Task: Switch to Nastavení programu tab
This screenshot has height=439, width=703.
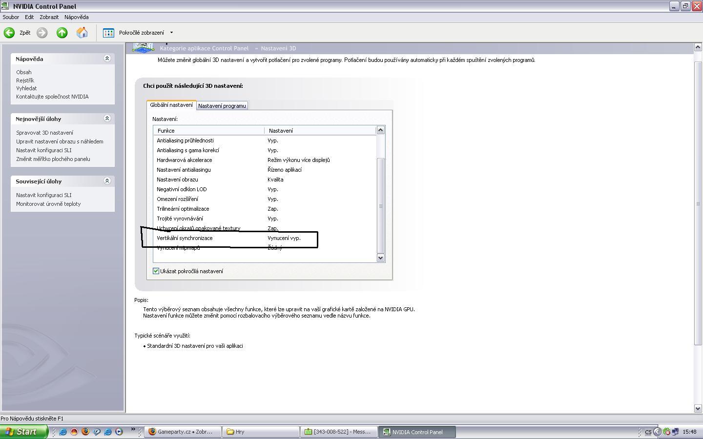Action: pyautogui.click(x=222, y=106)
